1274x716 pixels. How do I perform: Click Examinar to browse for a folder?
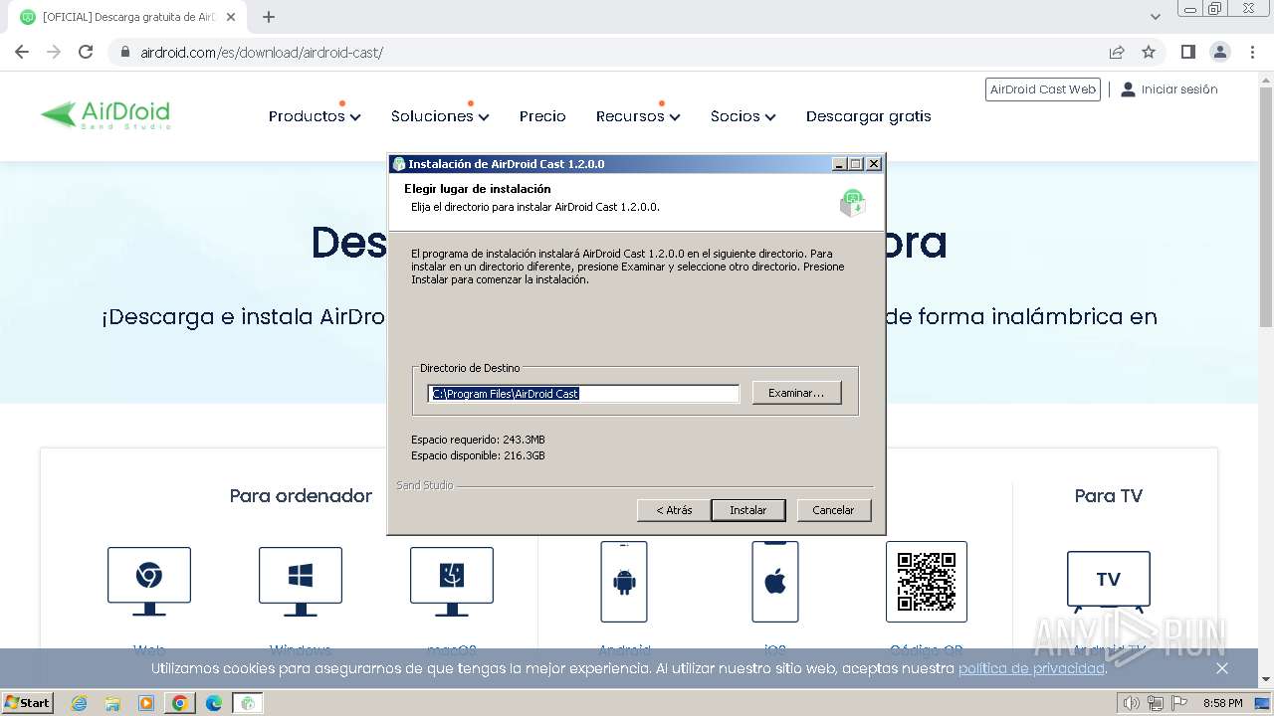(796, 393)
